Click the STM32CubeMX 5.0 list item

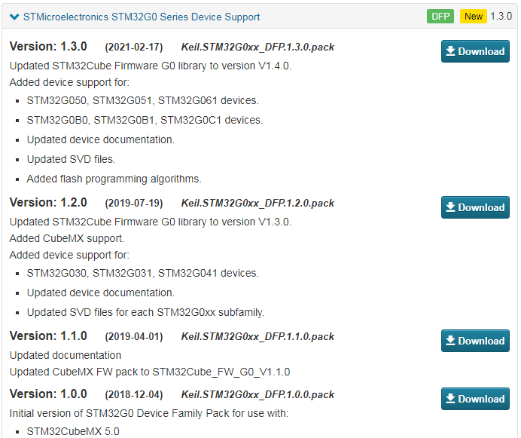(x=72, y=432)
